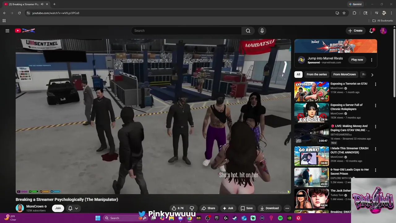Show more filter chips arrow
396x223 pixels.
[372, 75]
